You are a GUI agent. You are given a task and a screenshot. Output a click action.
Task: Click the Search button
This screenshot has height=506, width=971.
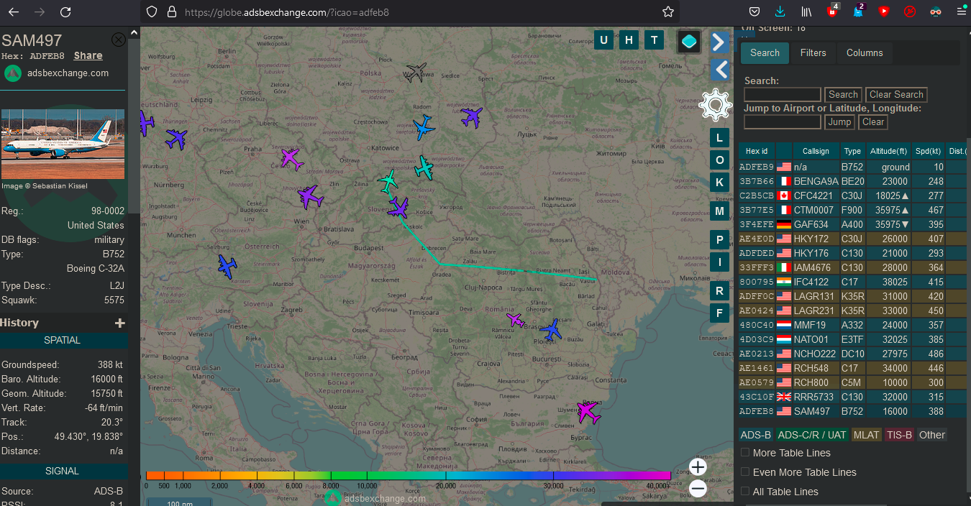coord(843,94)
